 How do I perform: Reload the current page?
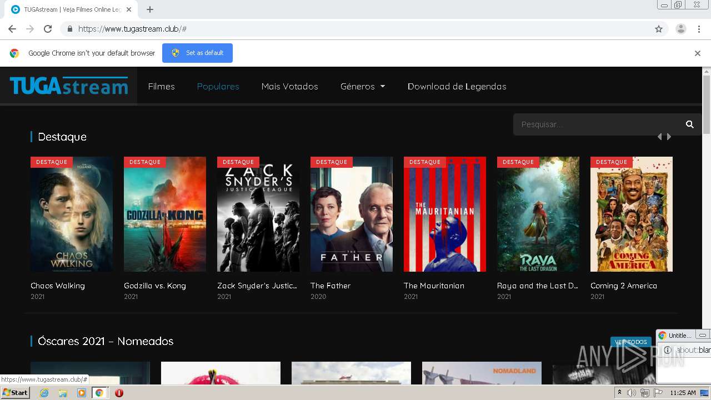pos(48,29)
